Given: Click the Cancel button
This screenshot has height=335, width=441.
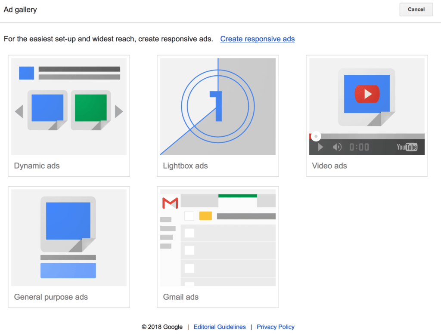Looking at the screenshot, I should pyautogui.click(x=416, y=9).
